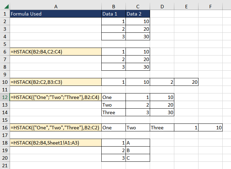Select cell with =HSTACK(B2:B4,C2:C4) formula

(56, 52)
